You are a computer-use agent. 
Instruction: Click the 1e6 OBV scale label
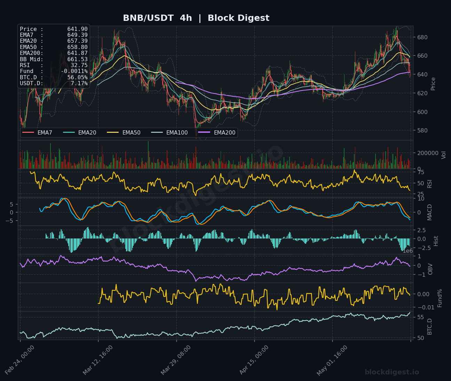coord(408,251)
